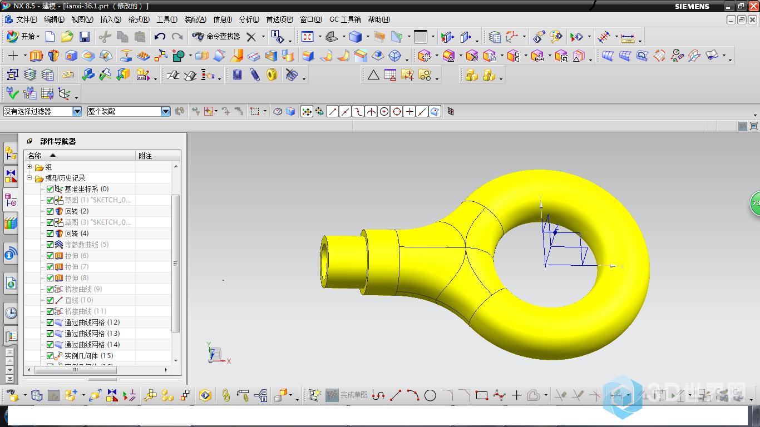Open the selection filter dropdown 没有选择过滤器
The height and width of the screenshot is (427, 760).
(77, 111)
